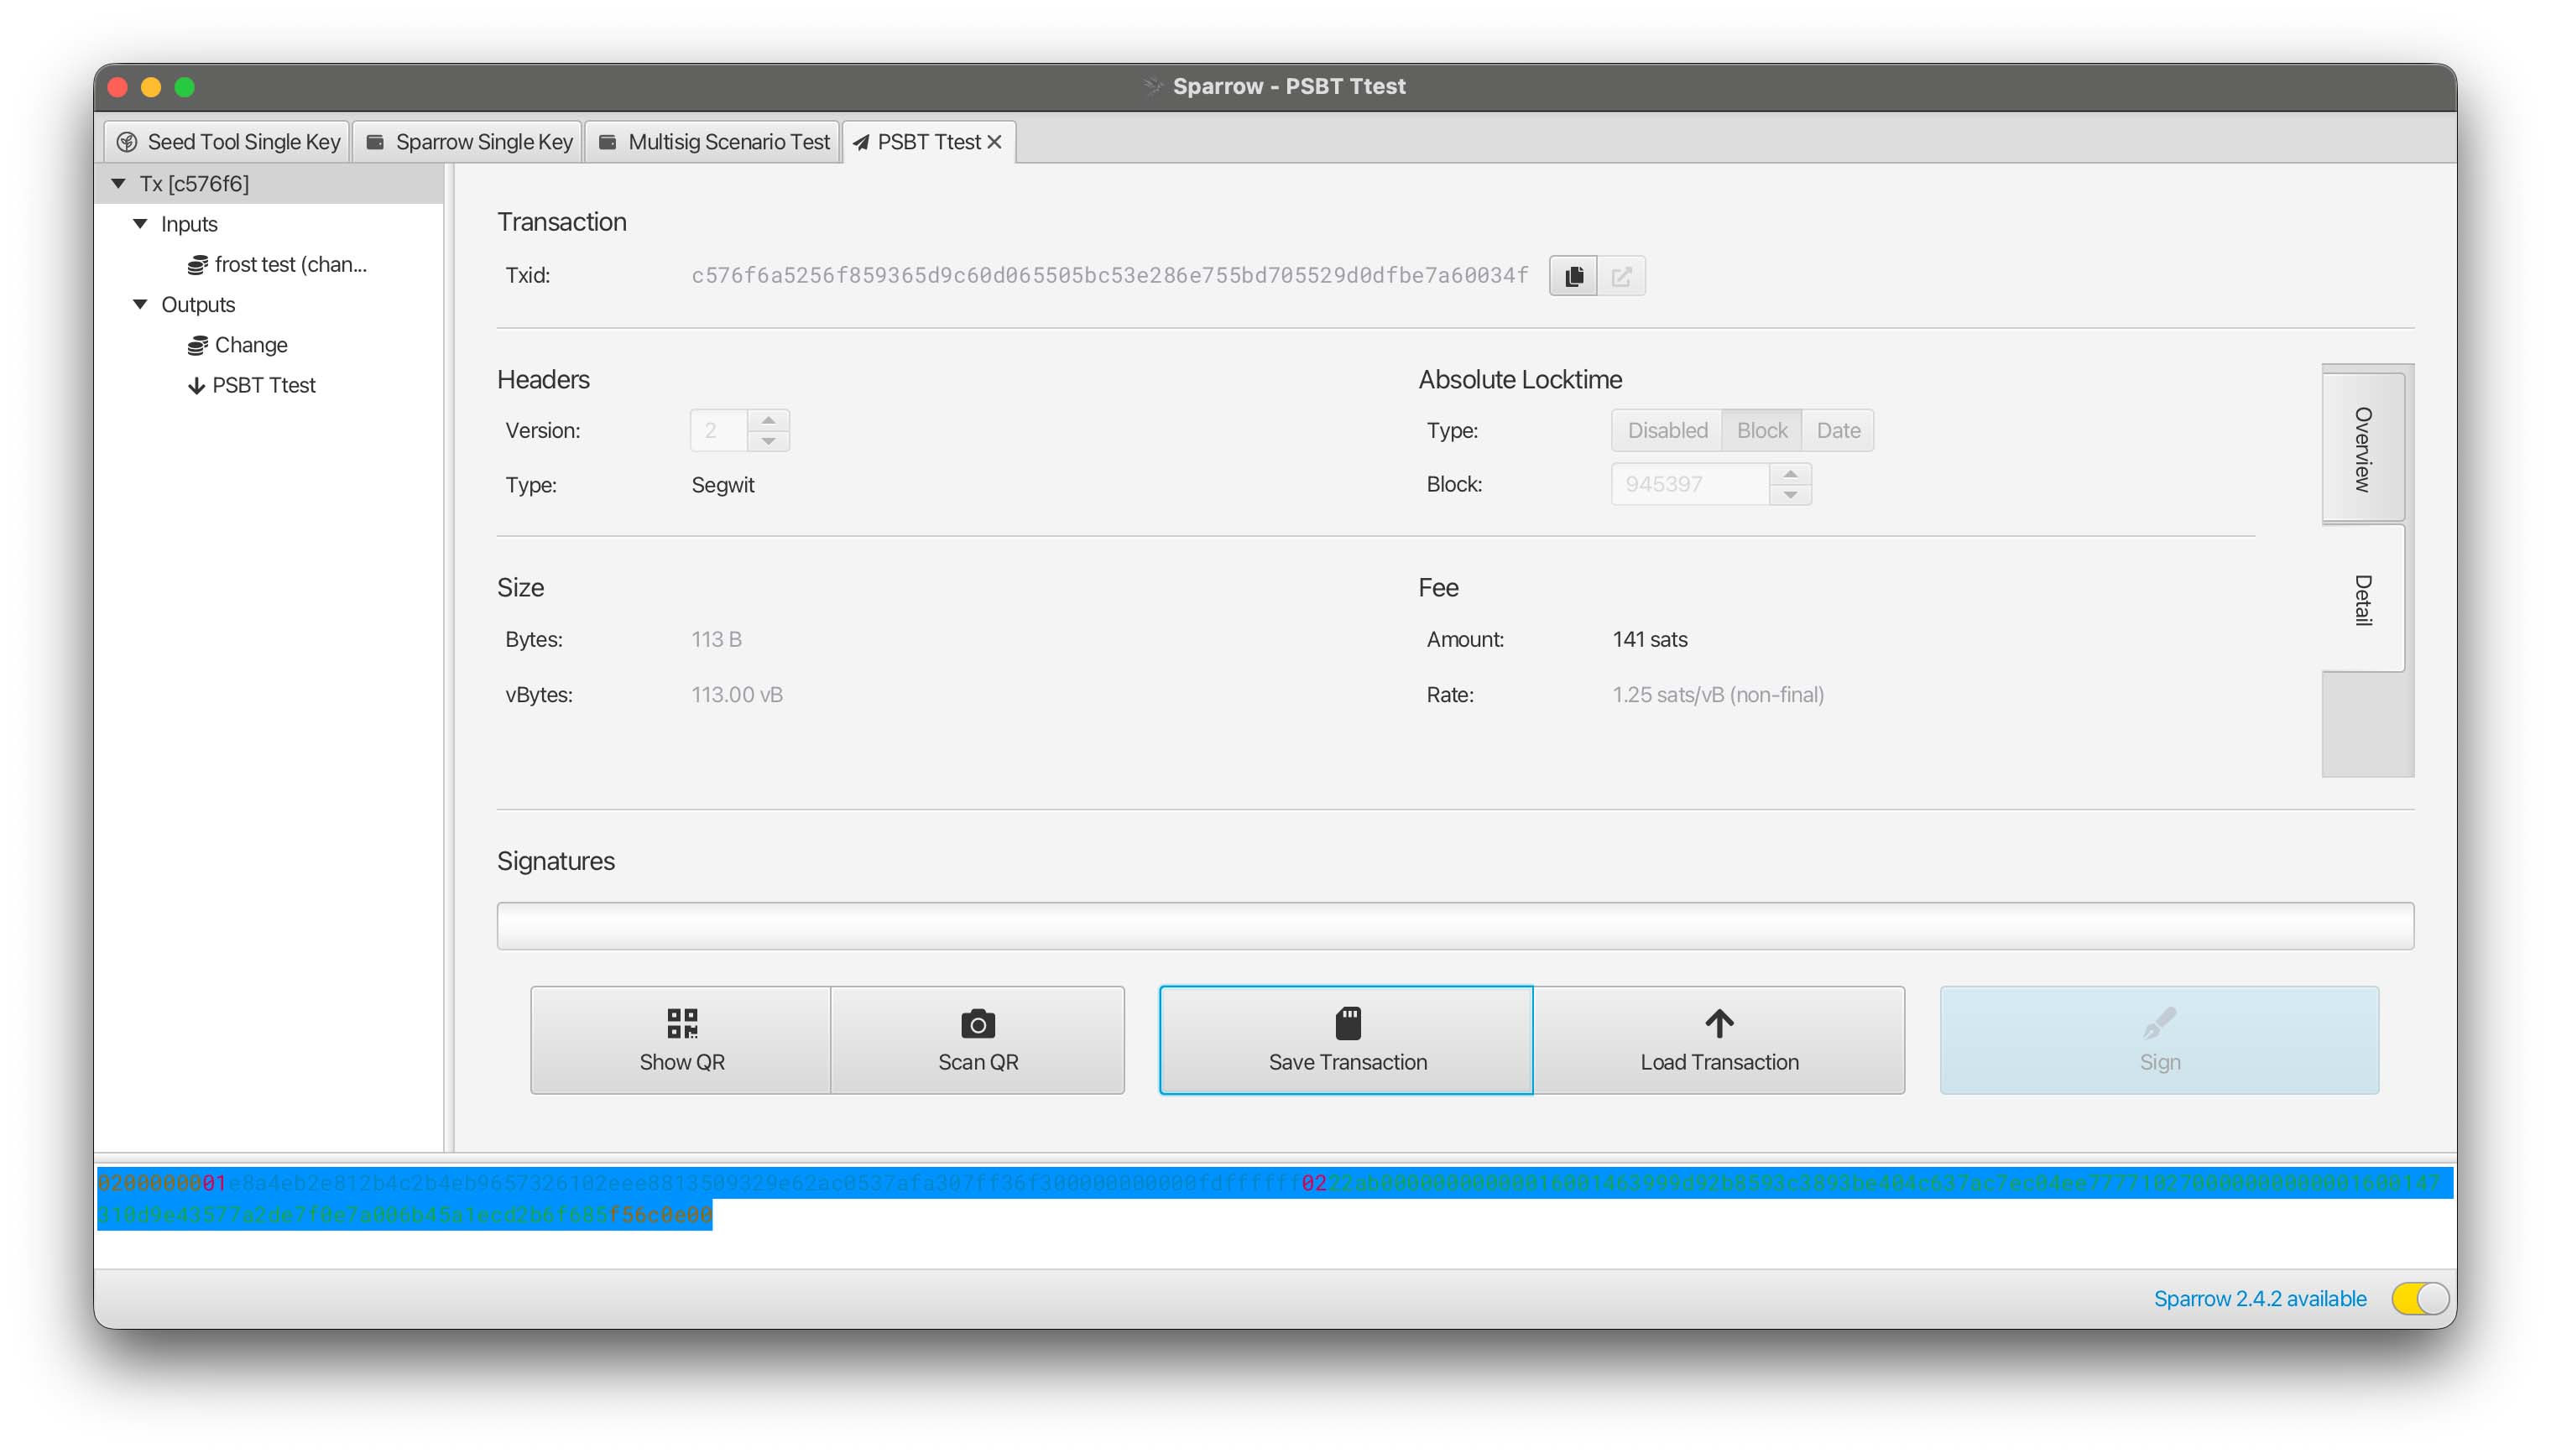Load a transaction from file
Viewport: 2551px width, 1453px height.
click(x=1719, y=1040)
